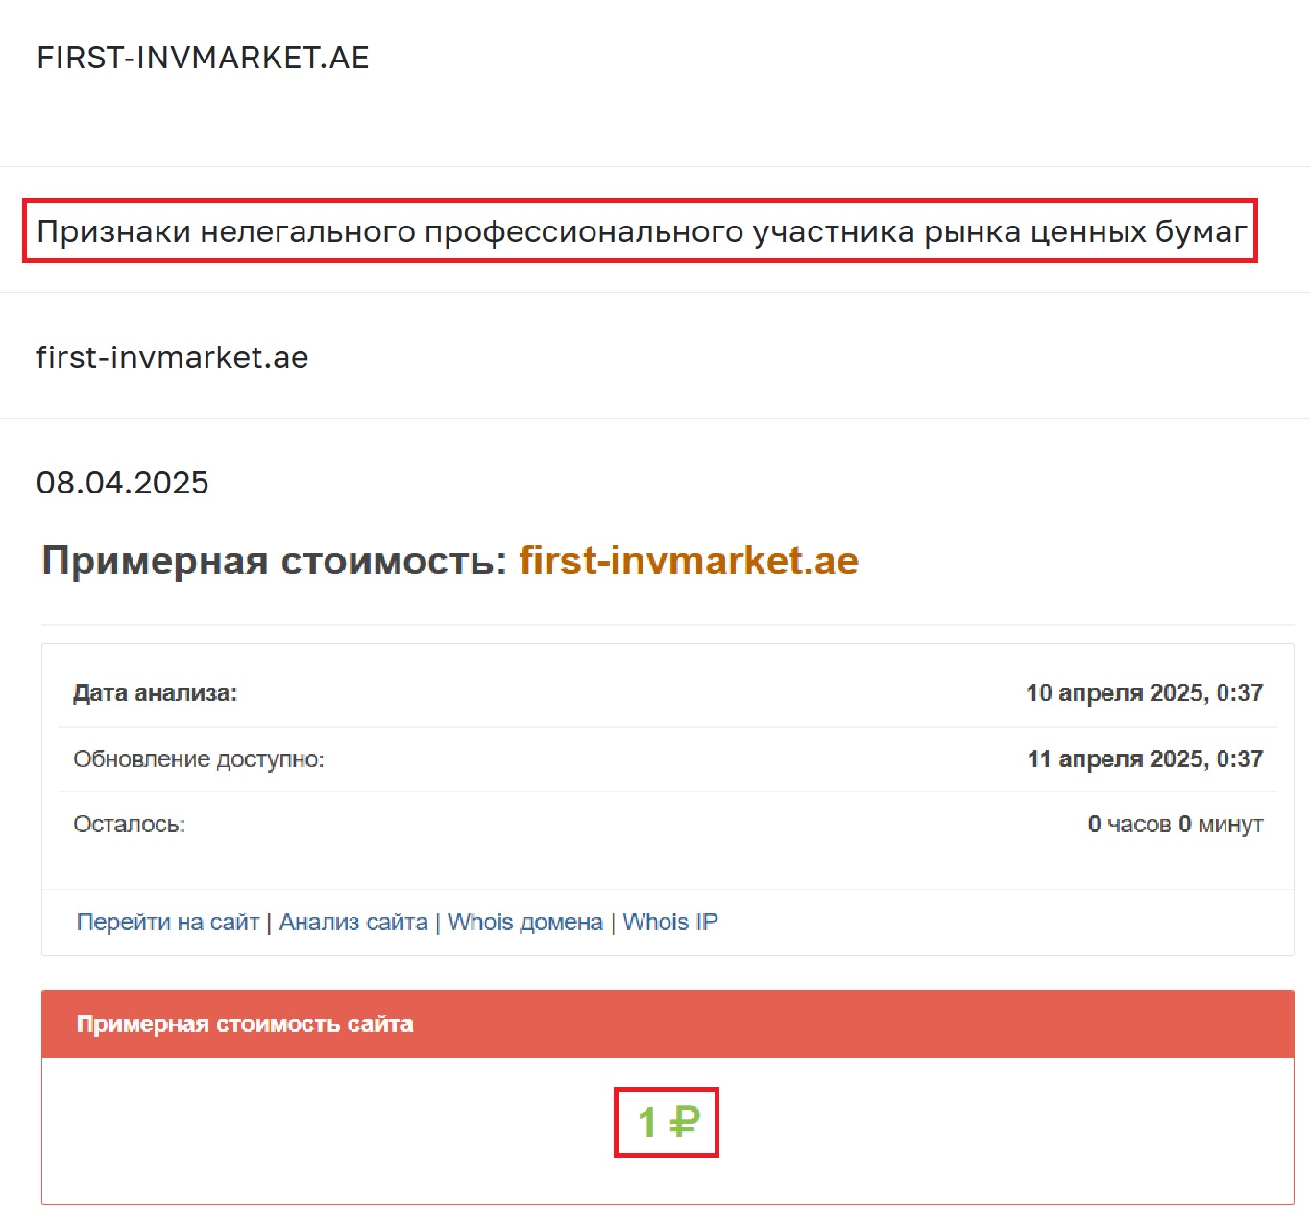Click the green ruble currency symbol
This screenshot has height=1226, width=1310.
coord(684,1121)
